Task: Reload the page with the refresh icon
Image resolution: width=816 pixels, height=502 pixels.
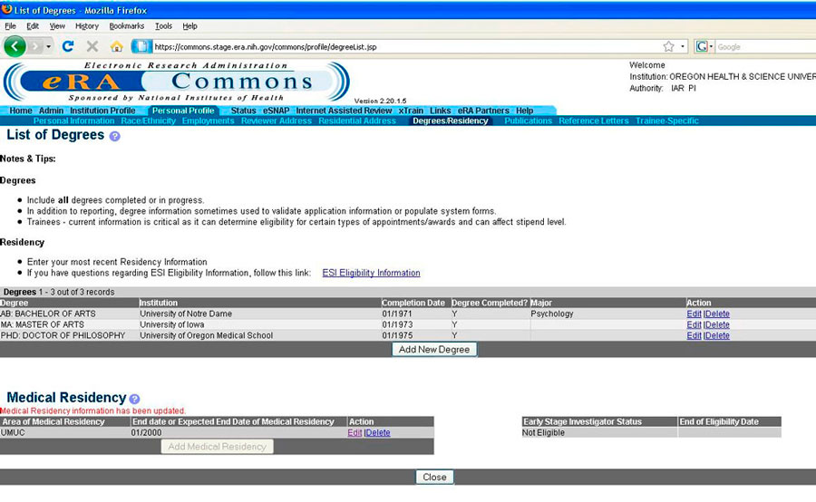Action: 68,46
